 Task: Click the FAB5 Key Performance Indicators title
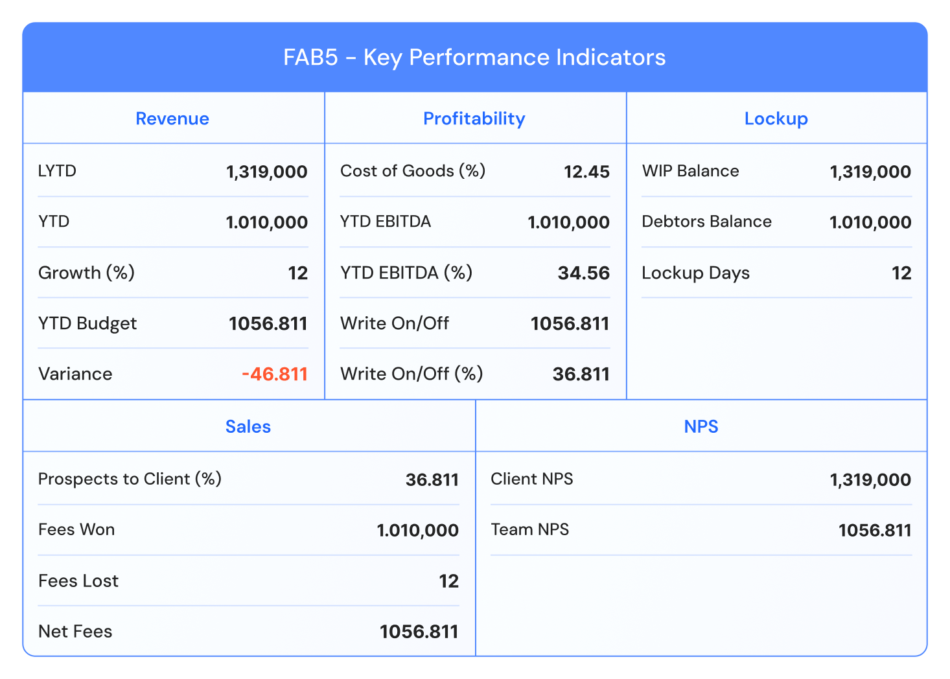(x=474, y=58)
